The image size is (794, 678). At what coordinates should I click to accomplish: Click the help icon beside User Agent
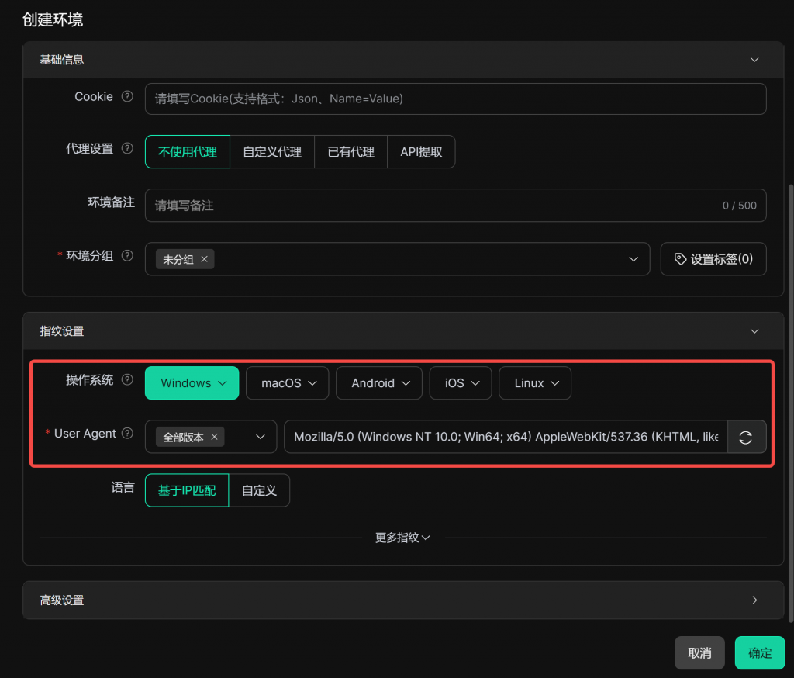pos(128,434)
